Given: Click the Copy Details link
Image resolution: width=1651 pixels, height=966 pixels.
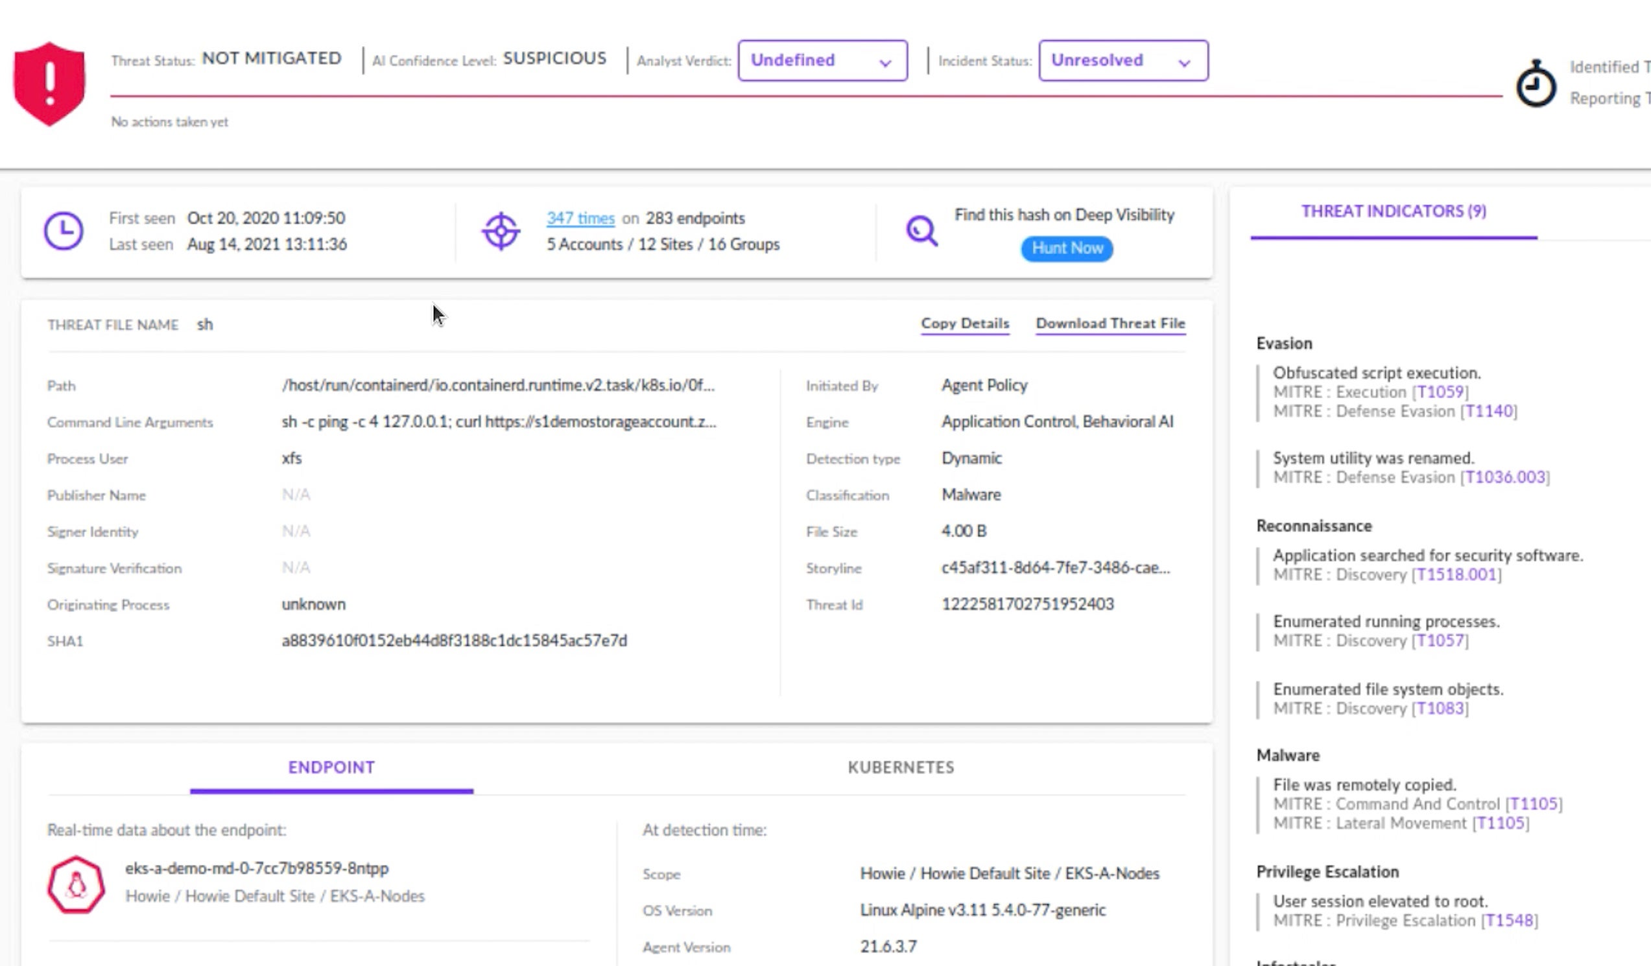Looking at the screenshot, I should (964, 323).
